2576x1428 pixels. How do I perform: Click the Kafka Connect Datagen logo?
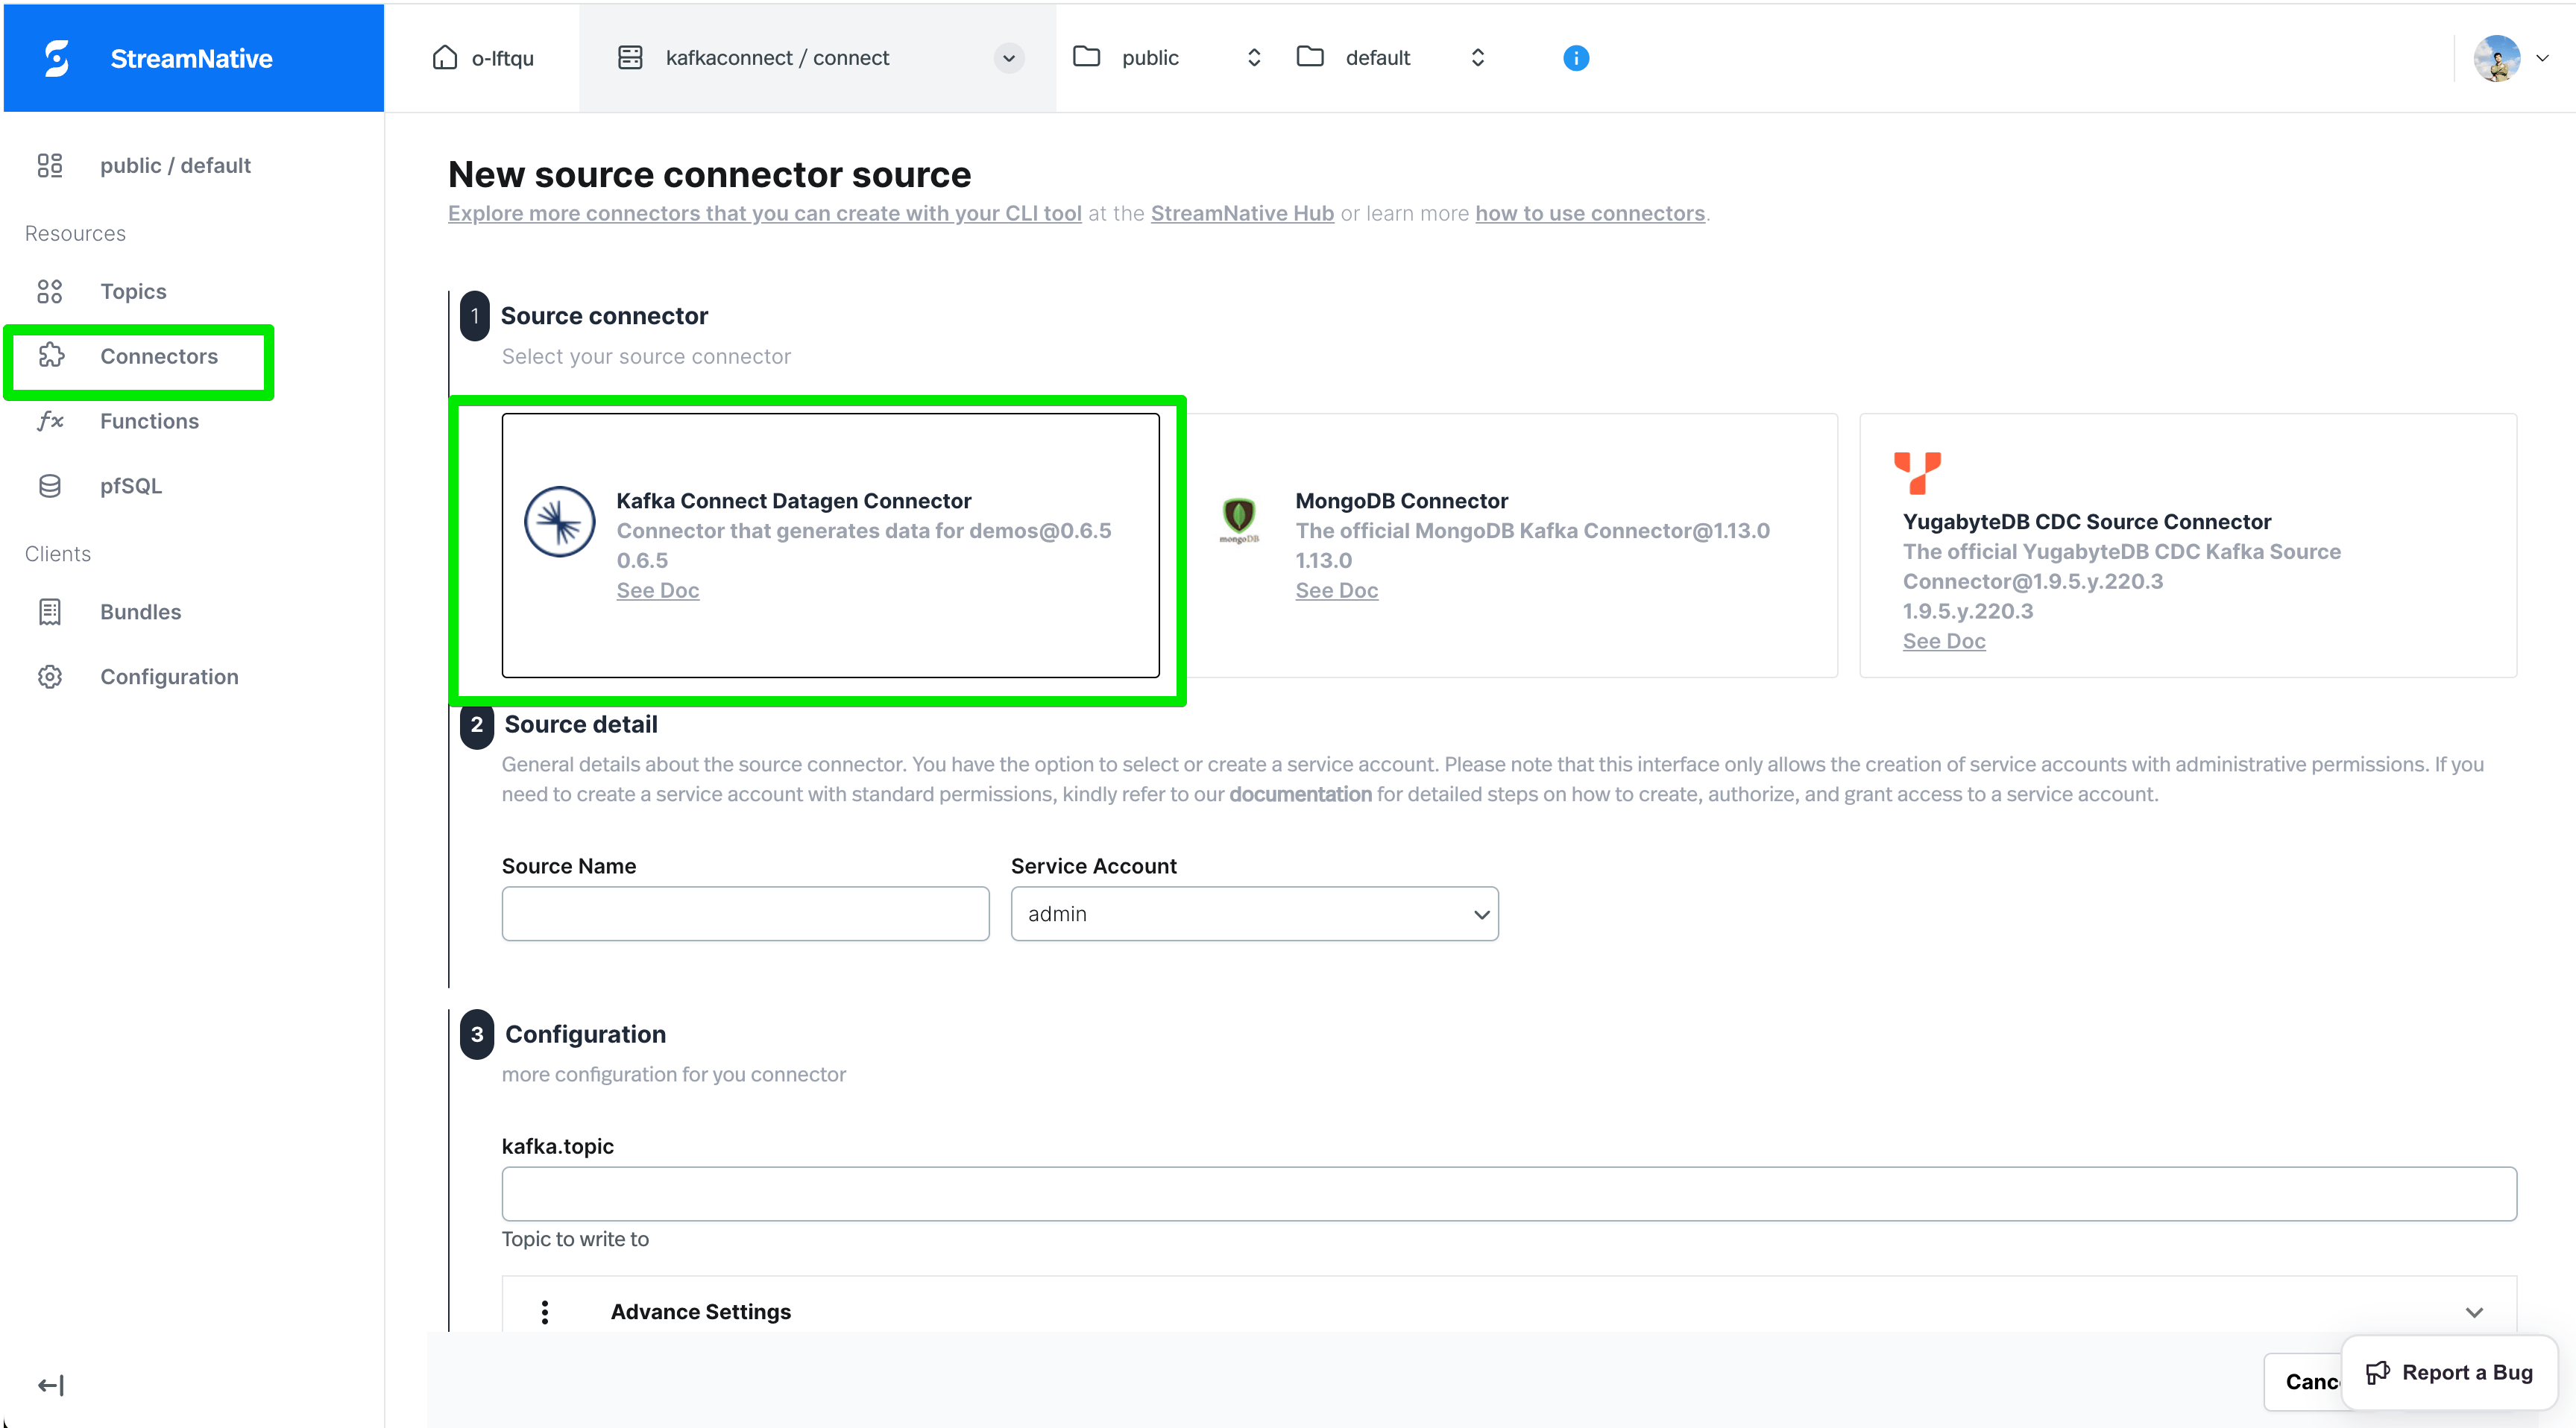pyautogui.click(x=559, y=522)
